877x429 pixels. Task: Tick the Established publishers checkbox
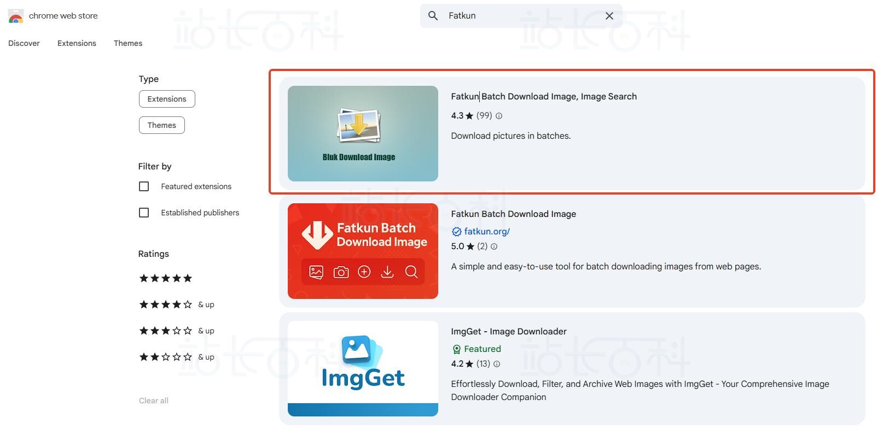[x=144, y=213]
